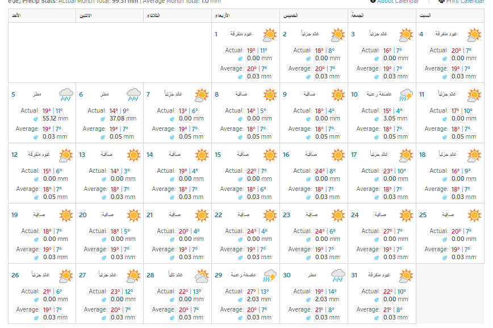493x328 pixels.
Task: Select the weather icon for day 18
Action: click(474, 155)
